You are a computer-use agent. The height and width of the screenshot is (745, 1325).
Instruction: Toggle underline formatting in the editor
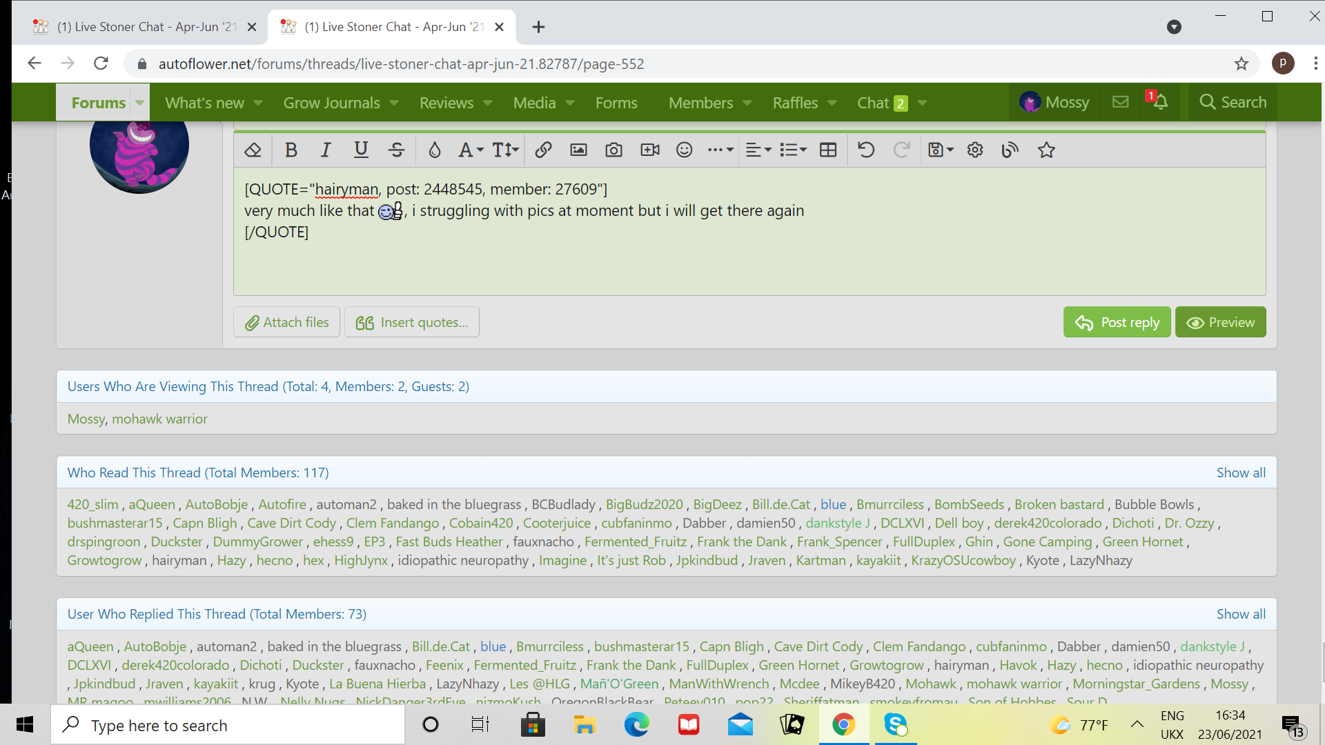point(361,150)
